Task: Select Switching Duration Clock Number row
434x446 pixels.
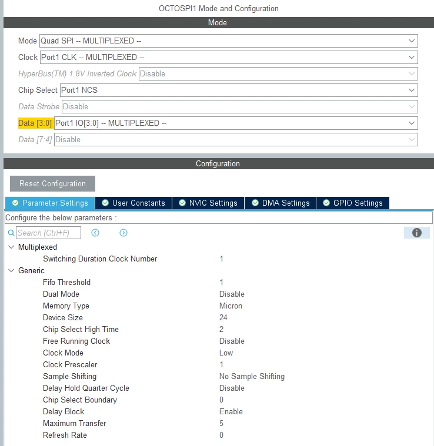Action: (100, 259)
